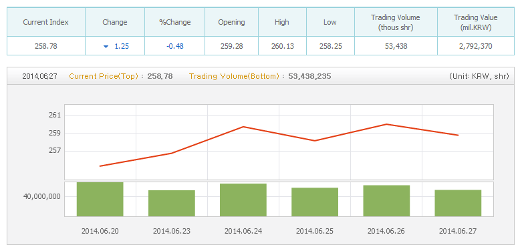Click the price line peak on 2014.06.26
The image size is (520, 251).
coord(386,124)
